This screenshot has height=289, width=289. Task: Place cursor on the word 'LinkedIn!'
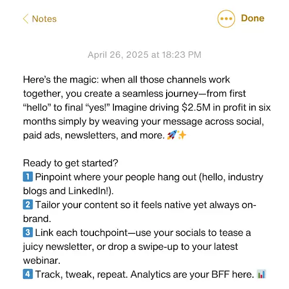click(88, 191)
